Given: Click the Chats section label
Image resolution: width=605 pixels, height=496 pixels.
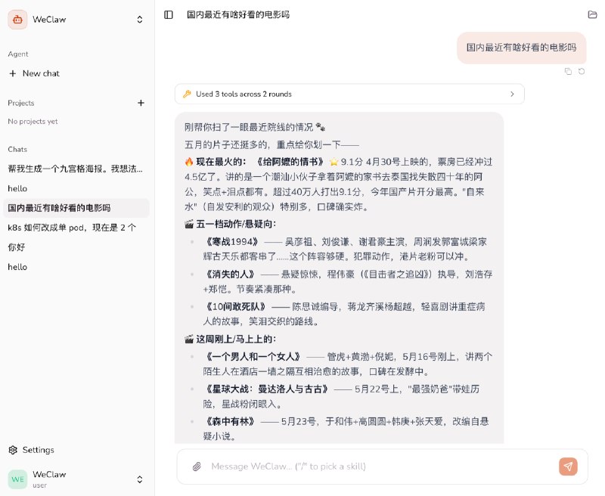Looking at the screenshot, I should (x=17, y=149).
